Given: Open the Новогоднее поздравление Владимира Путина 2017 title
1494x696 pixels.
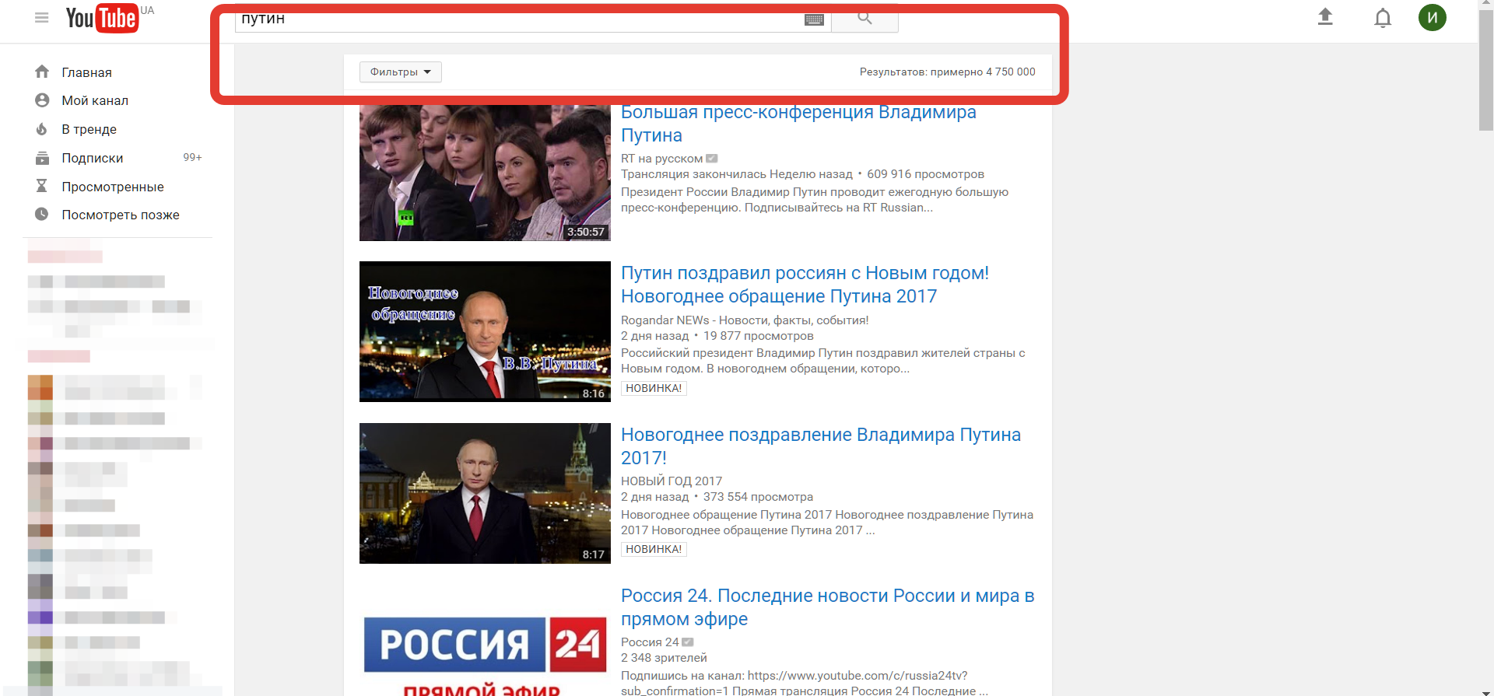Looking at the screenshot, I should click(821, 446).
